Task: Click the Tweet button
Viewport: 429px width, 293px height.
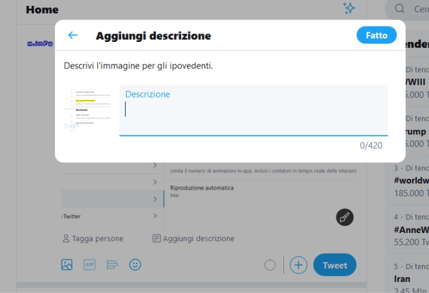Action: [x=335, y=265]
